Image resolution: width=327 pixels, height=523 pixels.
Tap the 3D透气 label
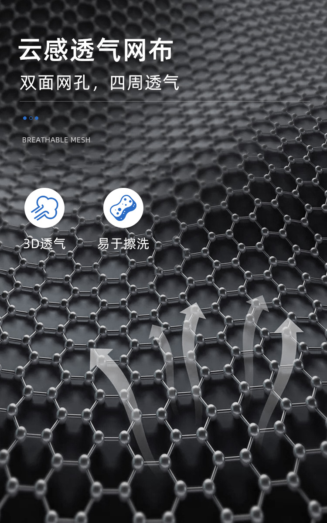pyautogui.click(x=44, y=244)
